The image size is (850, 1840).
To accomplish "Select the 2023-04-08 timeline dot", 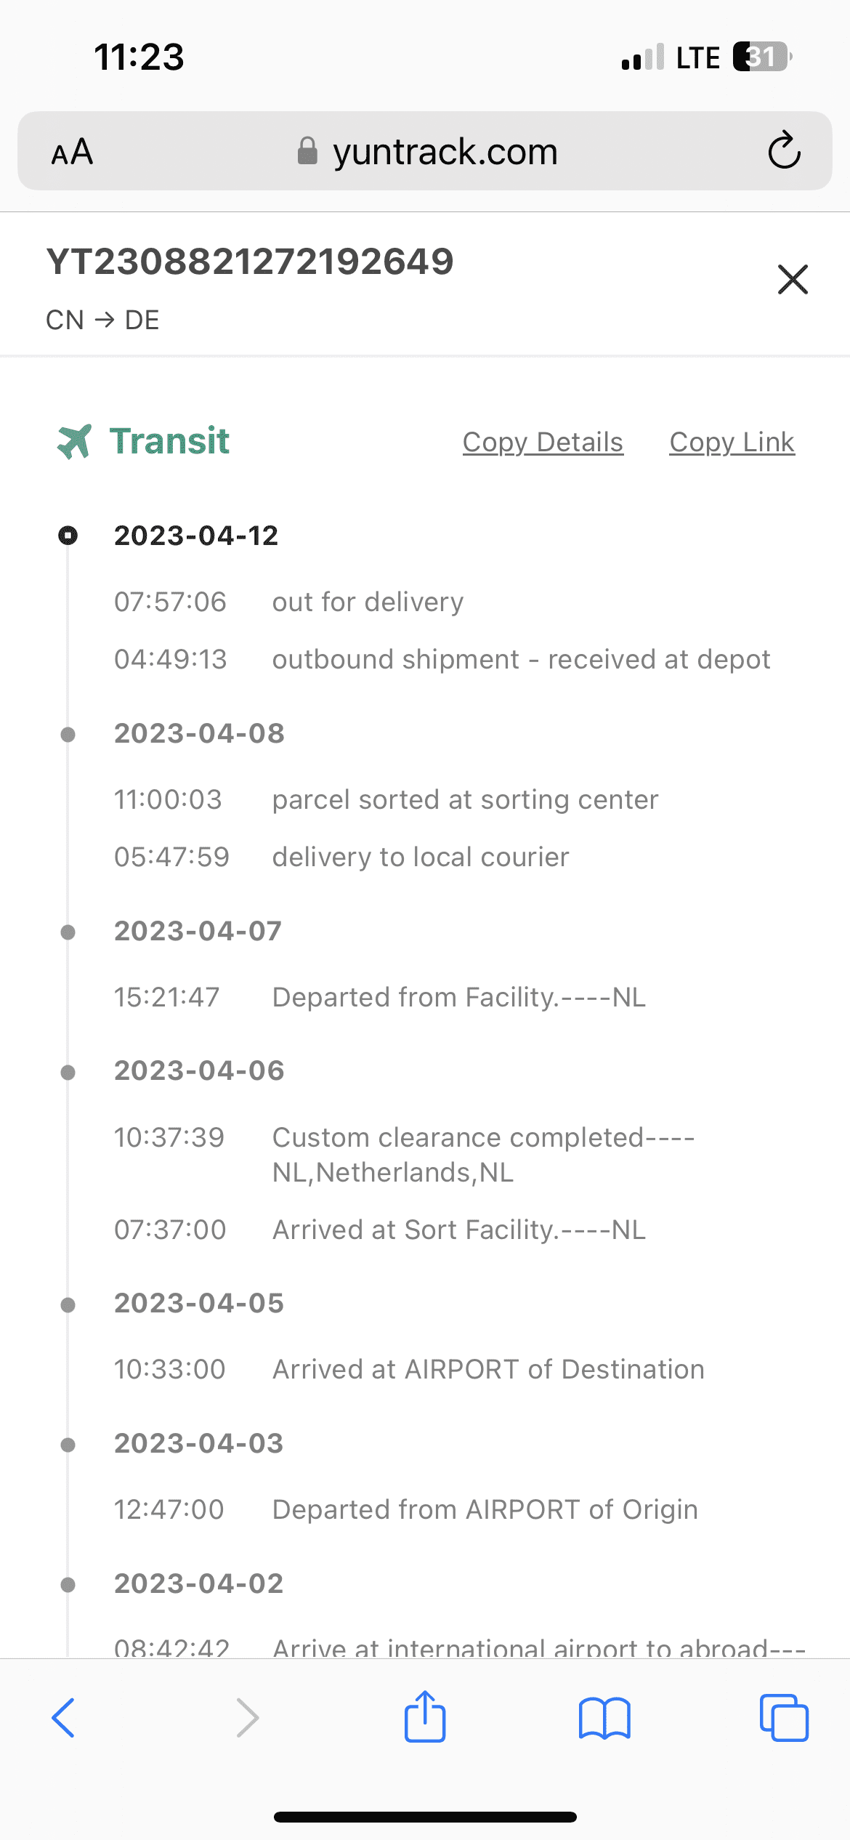I will click(68, 734).
